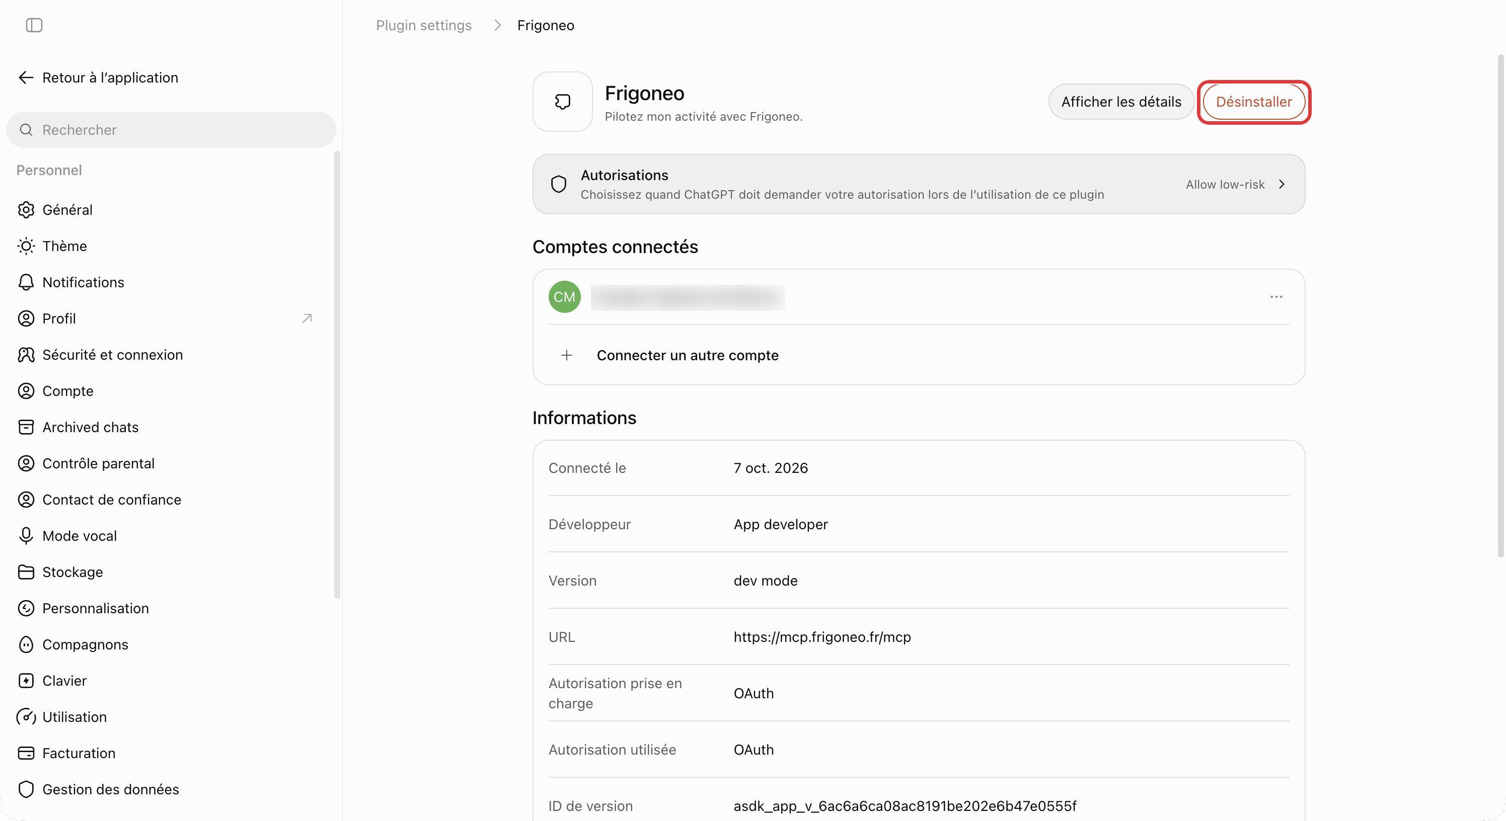Select the date 7 oct. 2026
The height and width of the screenshot is (821, 1506).
click(x=771, y=468)
